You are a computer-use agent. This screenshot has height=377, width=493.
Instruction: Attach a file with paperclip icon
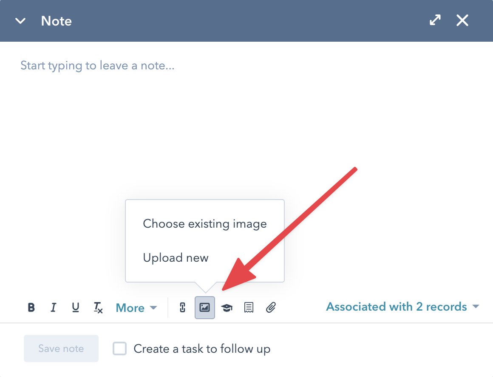[x=271, y=307]
